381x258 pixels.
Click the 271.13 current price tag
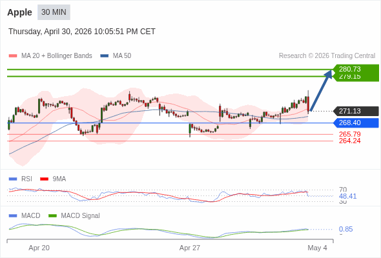coord(356,111)
